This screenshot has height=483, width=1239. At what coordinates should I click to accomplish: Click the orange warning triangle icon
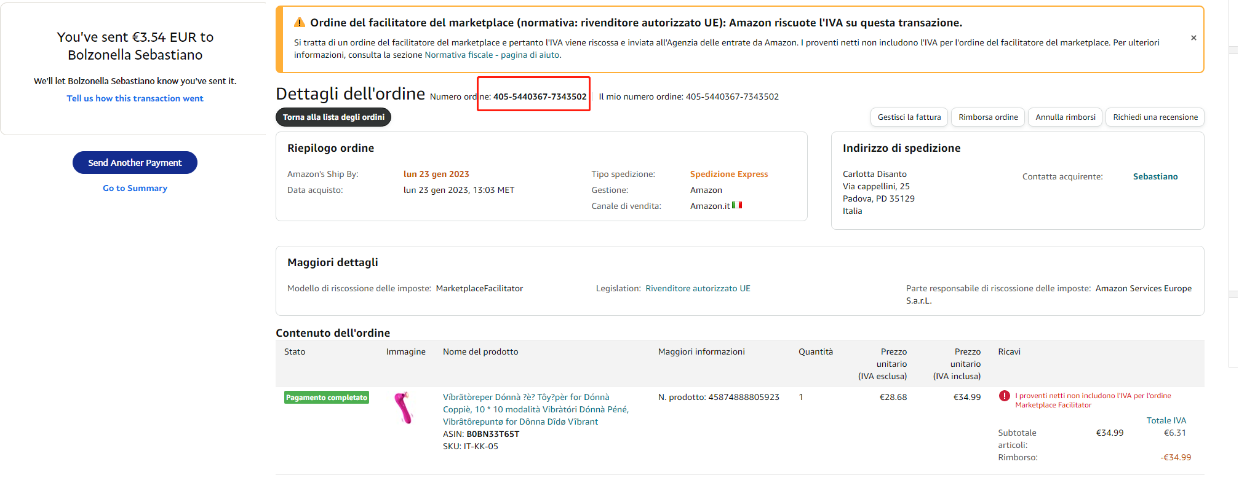300,23
